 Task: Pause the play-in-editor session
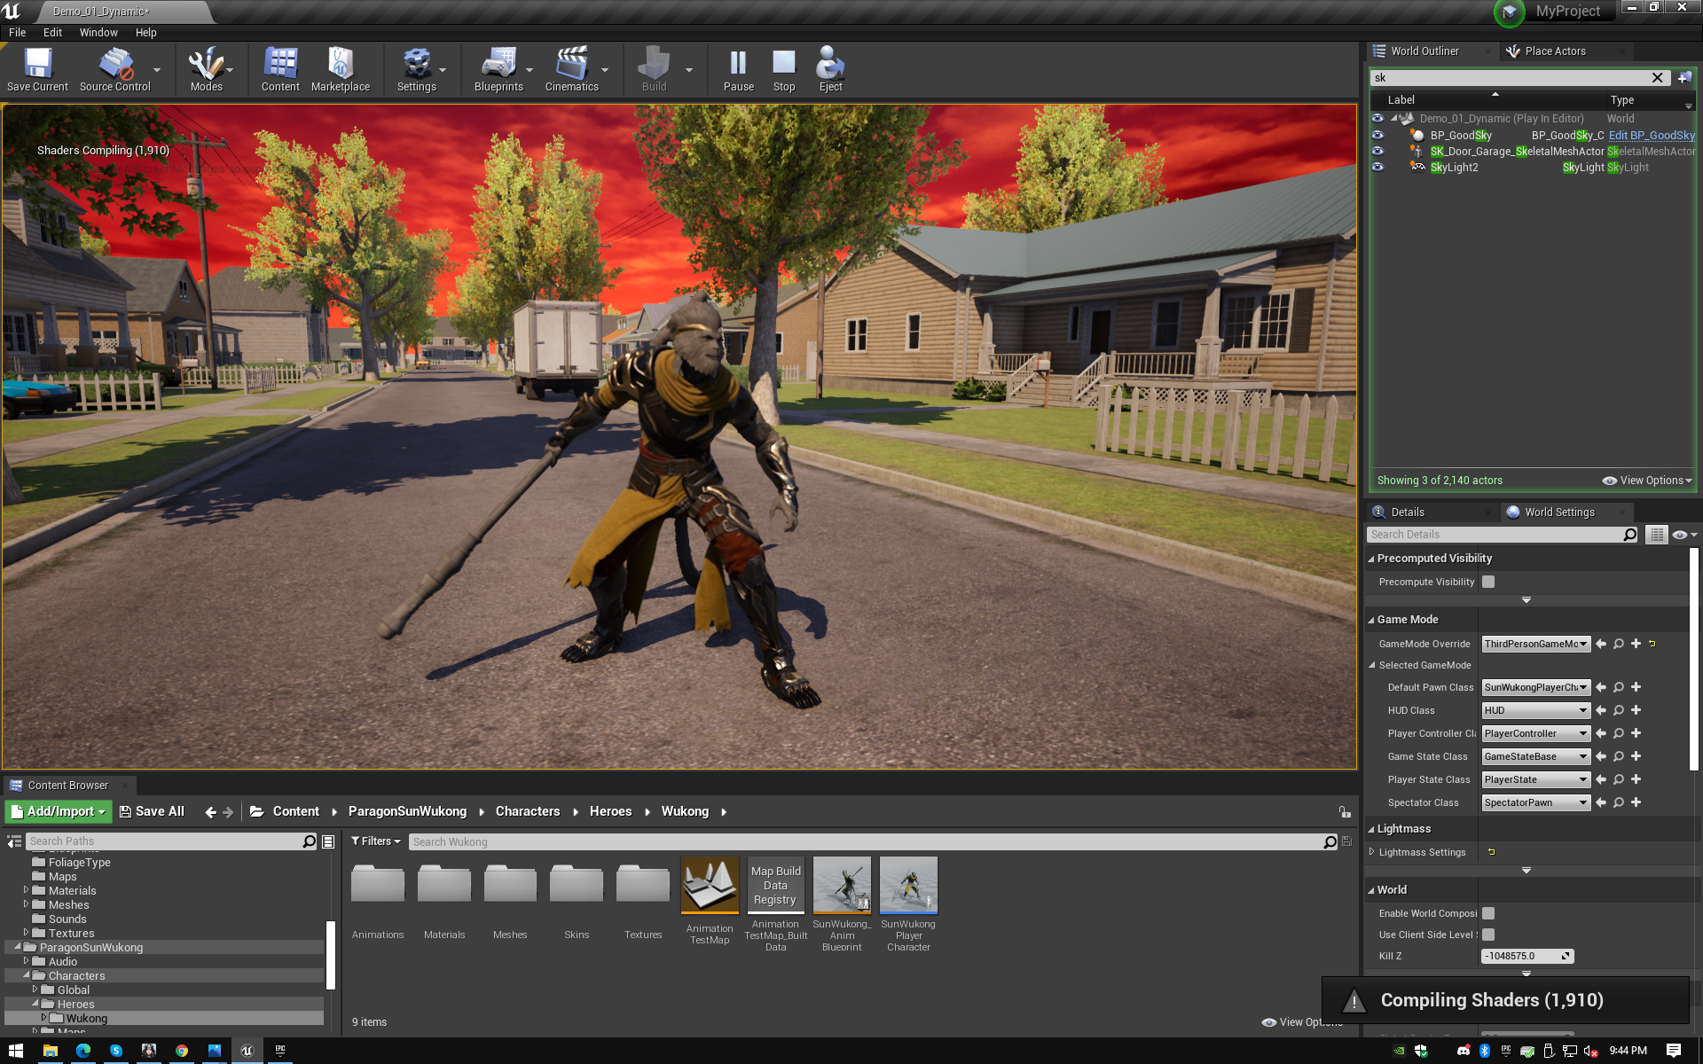tap(738, 69)
